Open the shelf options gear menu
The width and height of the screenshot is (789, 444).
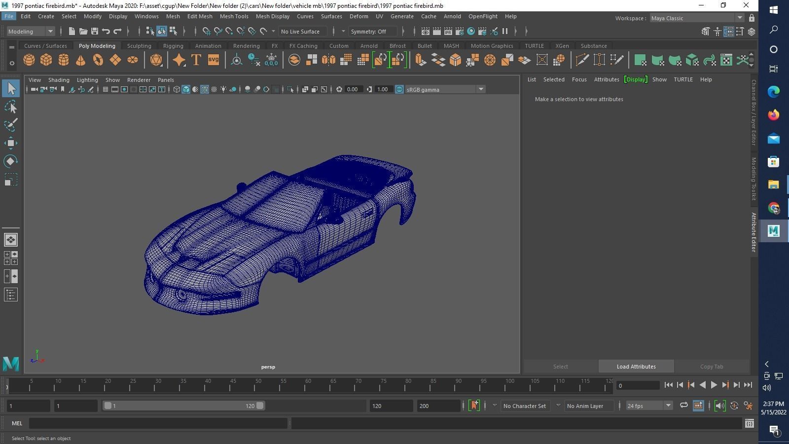[x=11, y=63]
